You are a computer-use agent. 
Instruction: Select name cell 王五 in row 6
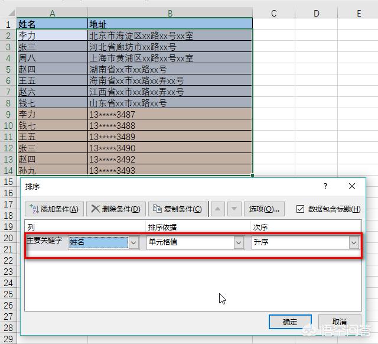(53, 80)
